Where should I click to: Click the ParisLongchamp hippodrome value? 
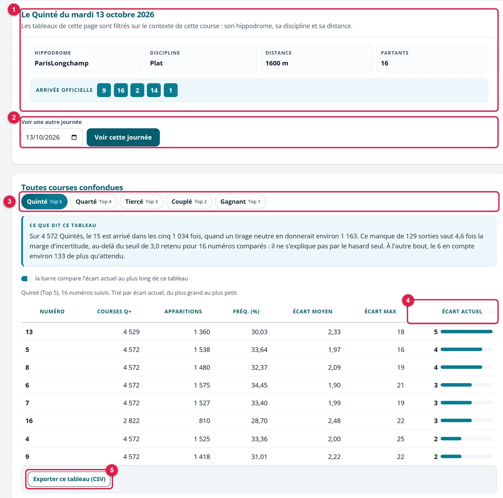tap(62, 63)
